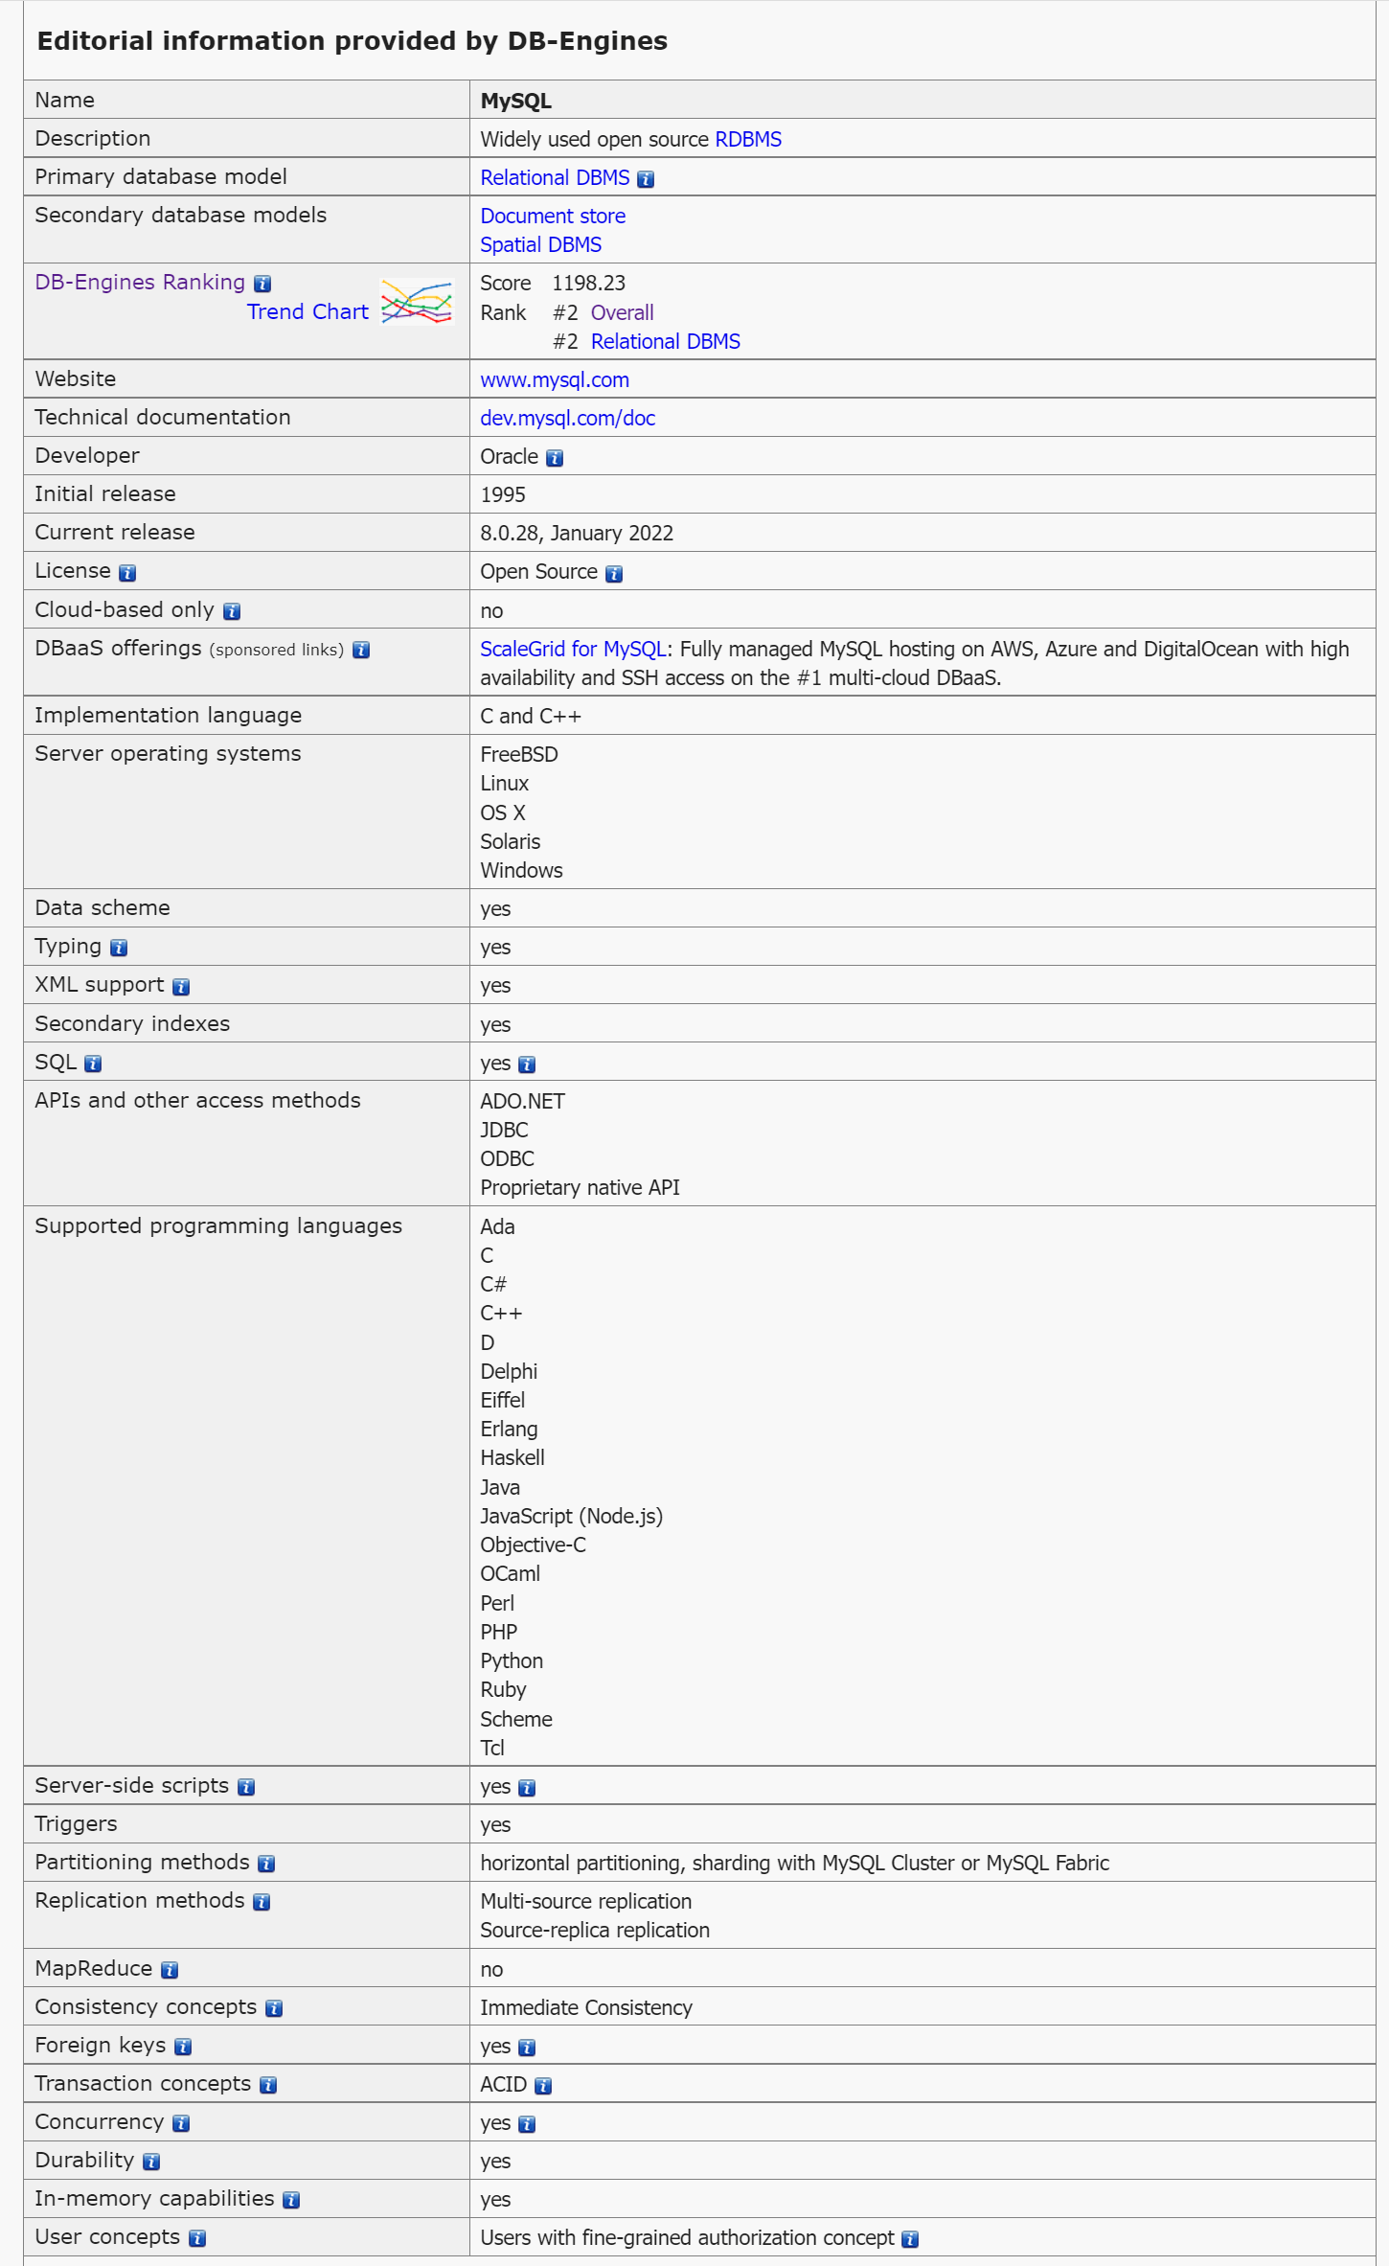Click ADO.NET in access methods list

[x=522, y=1101]
